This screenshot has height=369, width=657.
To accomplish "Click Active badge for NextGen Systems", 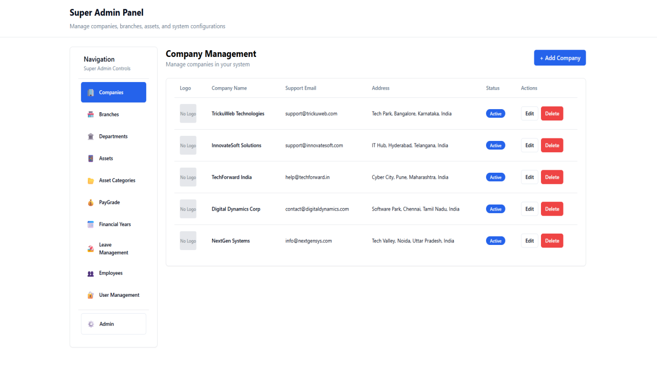I will [x=495, y=241].
